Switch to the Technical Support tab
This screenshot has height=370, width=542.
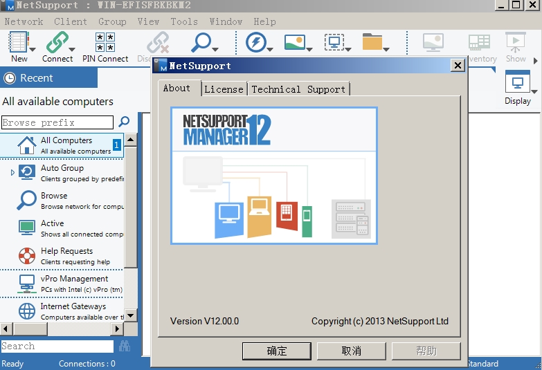tap(298, 89)
